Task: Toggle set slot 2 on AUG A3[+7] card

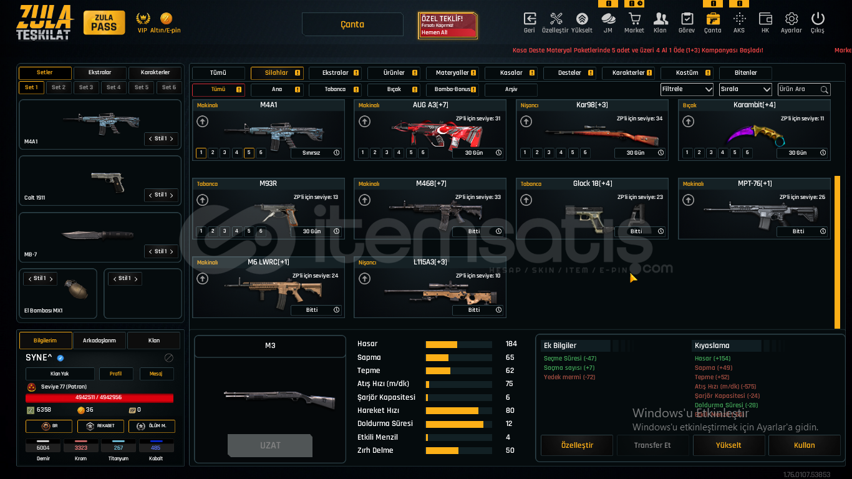Action: [375, 152]
